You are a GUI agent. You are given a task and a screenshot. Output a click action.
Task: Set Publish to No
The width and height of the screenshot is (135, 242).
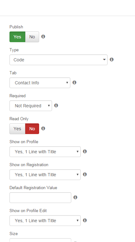[x=32, y=37]
